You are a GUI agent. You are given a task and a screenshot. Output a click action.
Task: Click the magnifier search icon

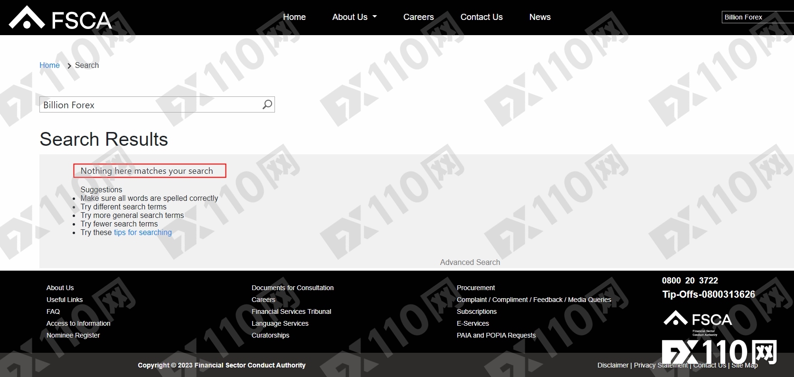point(267,104)
